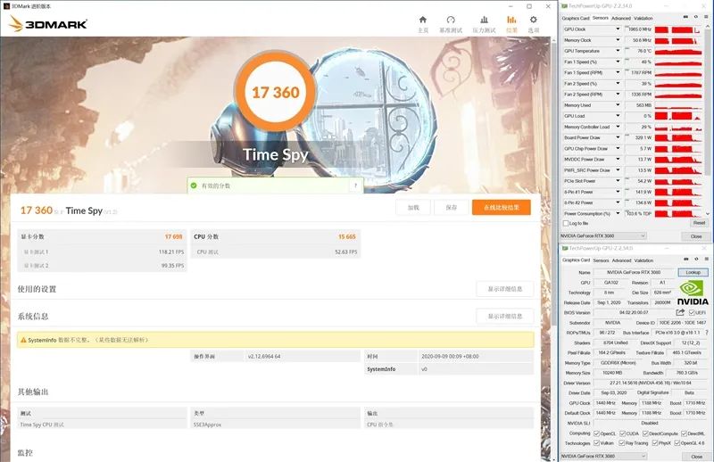714x462 pixels.
Task: Toggle the Log to file checkbox
Action: [566, 223]
